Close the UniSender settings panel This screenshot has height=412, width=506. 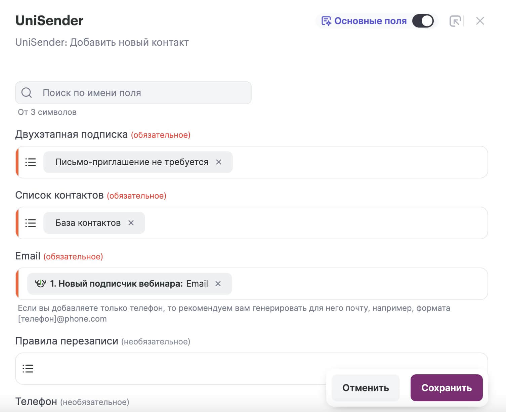tap(480, 21)
